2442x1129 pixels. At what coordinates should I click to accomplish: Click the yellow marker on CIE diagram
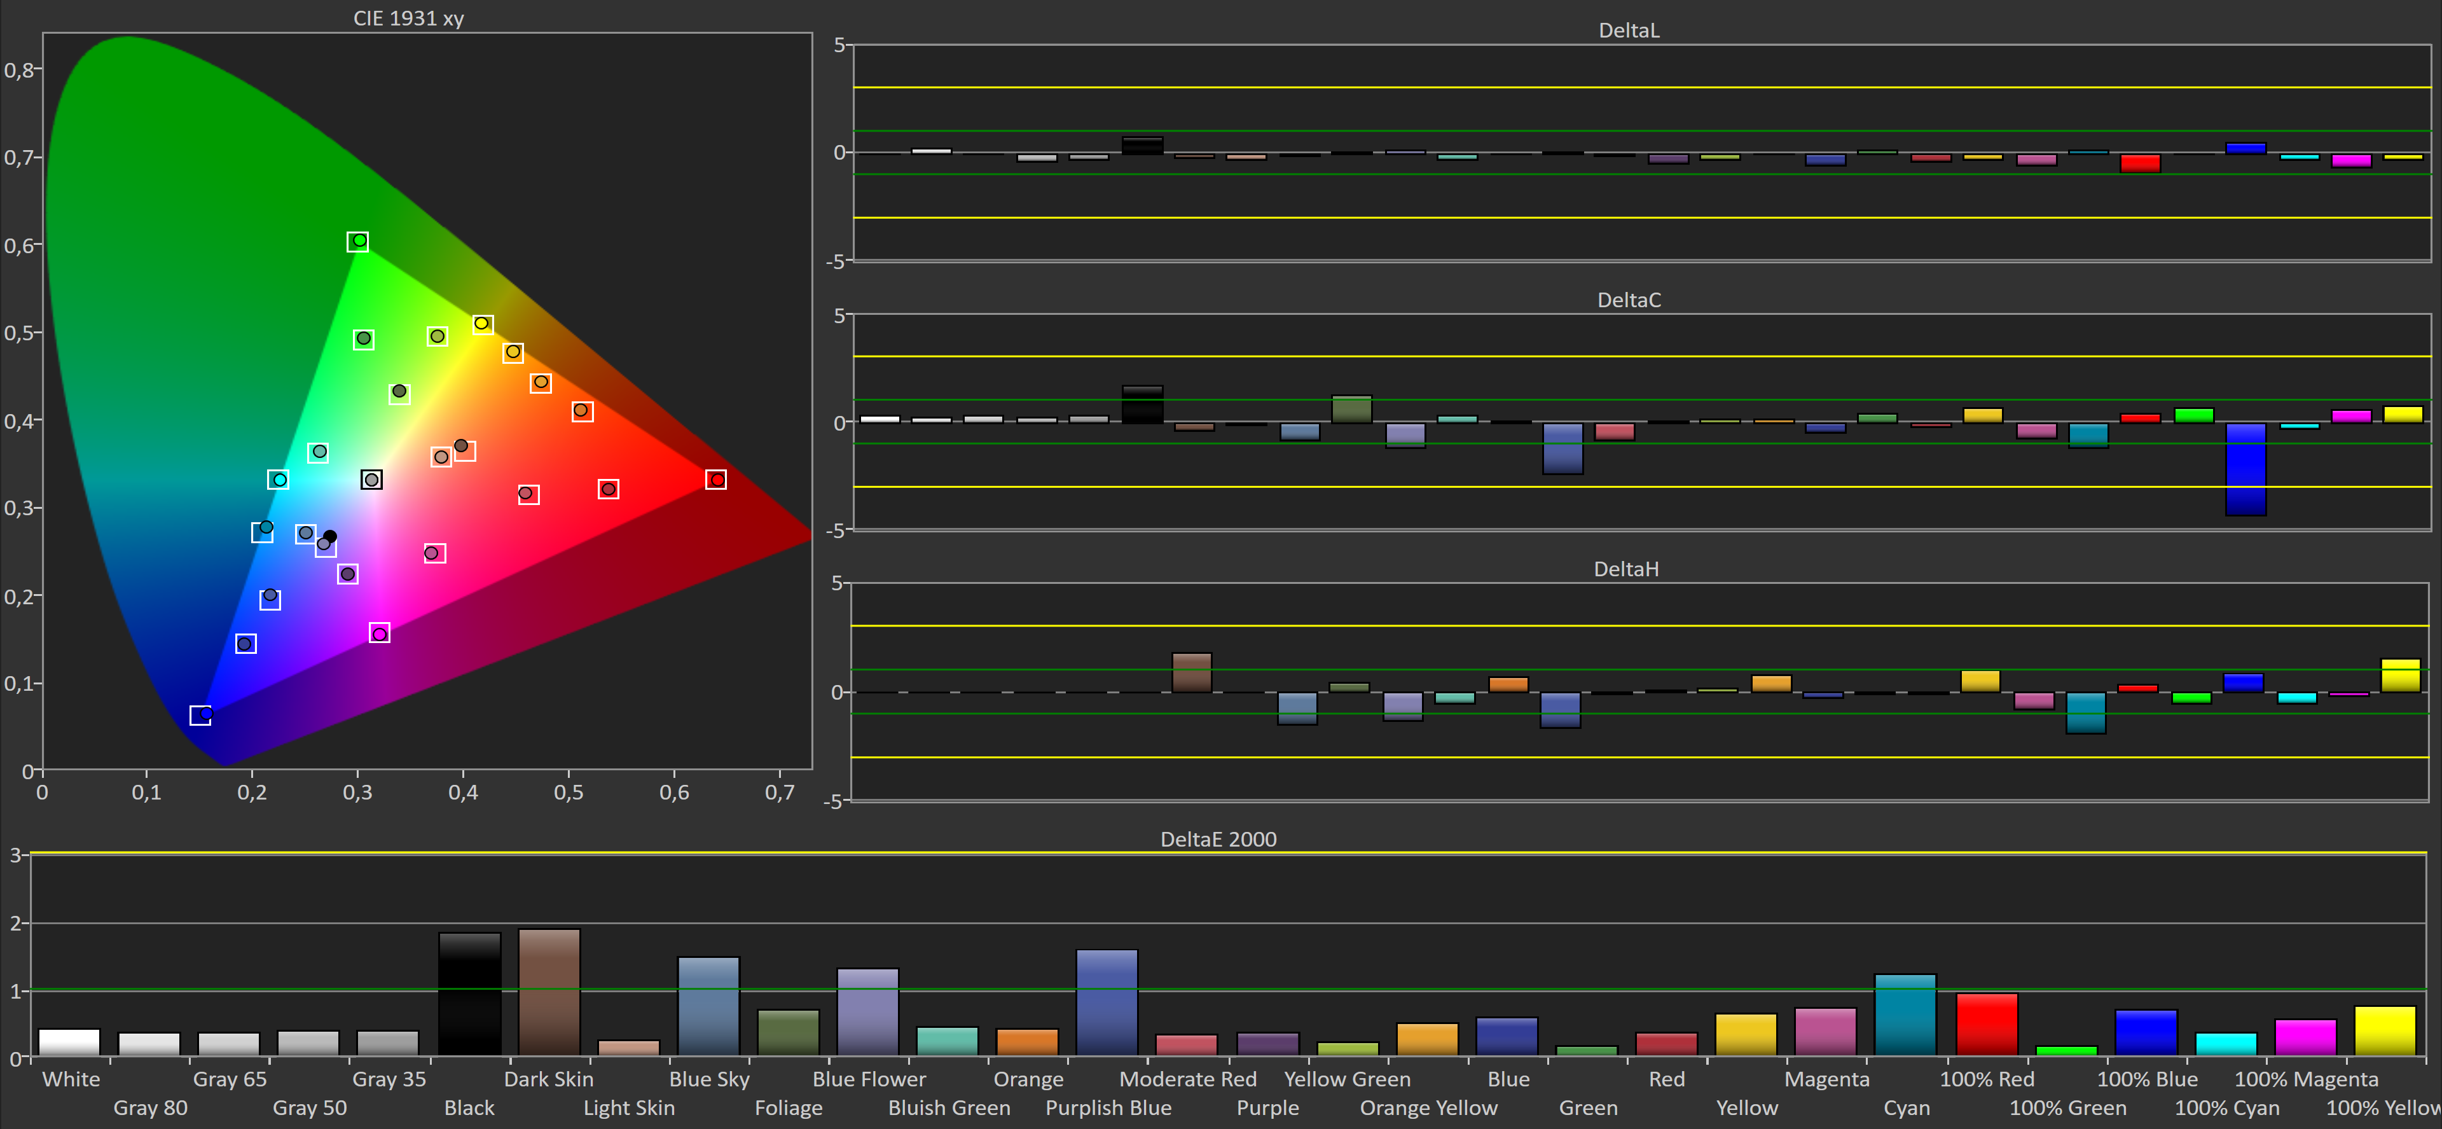coord(483,324)
